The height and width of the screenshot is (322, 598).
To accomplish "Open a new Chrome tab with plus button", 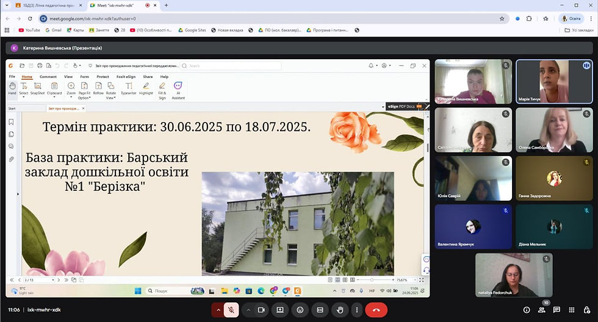I will (x=166, y=5).
